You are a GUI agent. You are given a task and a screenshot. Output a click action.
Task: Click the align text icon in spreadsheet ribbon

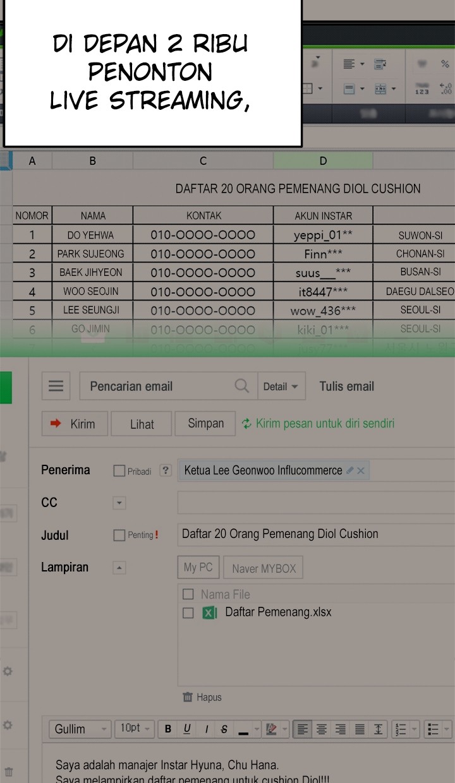click(349, 64)
